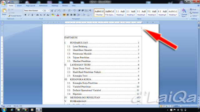The image size is (200, 112).
Task: Click the tab selector ruler corner
Action: [2, 23]
